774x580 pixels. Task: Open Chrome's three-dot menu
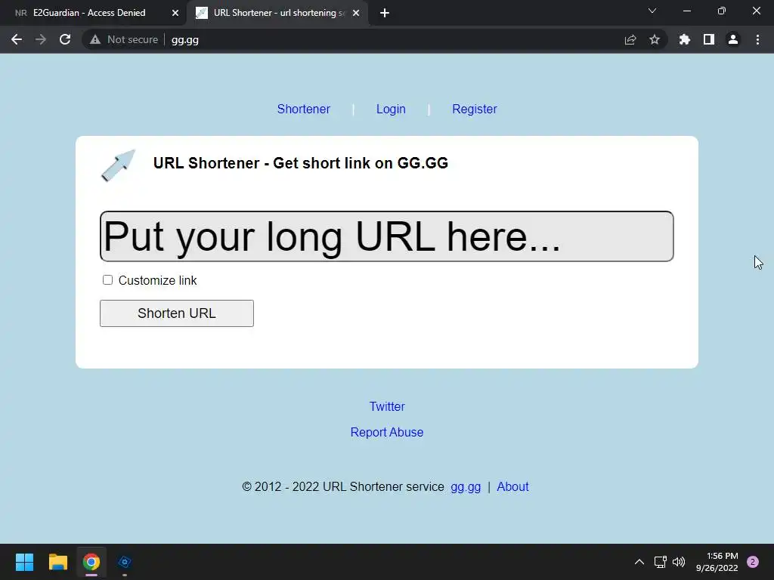(x=757, y=39)
